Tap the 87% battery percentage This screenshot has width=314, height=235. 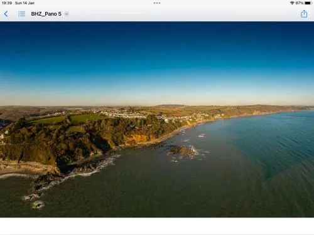pyautogui.click(x=300, y=3)
